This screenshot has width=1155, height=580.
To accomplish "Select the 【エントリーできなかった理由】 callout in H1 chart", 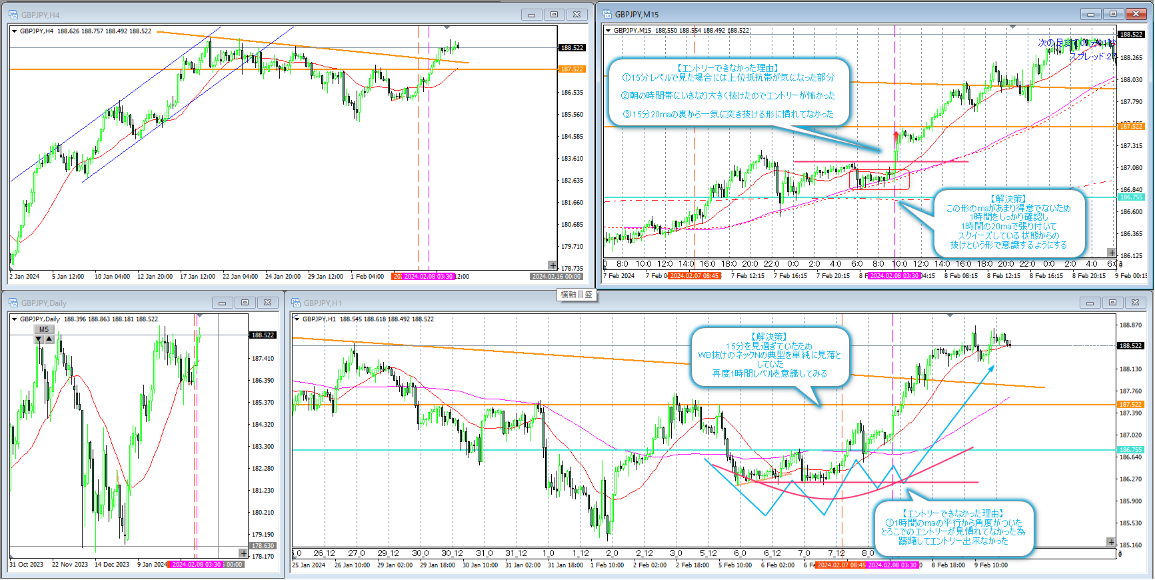I will 953,527.
